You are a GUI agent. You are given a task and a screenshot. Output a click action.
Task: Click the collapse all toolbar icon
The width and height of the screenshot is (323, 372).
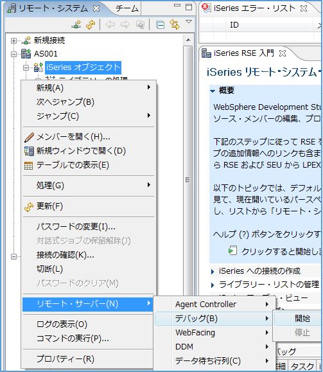160,24
